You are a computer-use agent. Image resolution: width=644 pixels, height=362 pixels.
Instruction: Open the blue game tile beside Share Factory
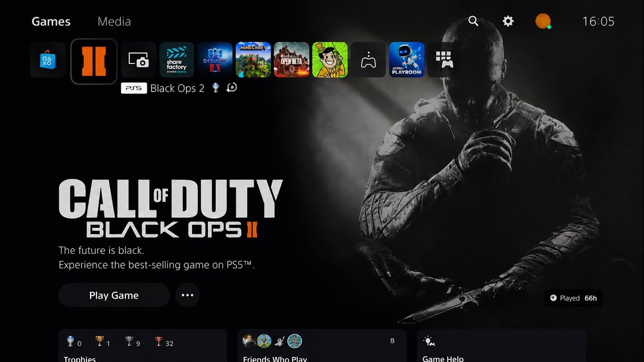click(215, 60)
